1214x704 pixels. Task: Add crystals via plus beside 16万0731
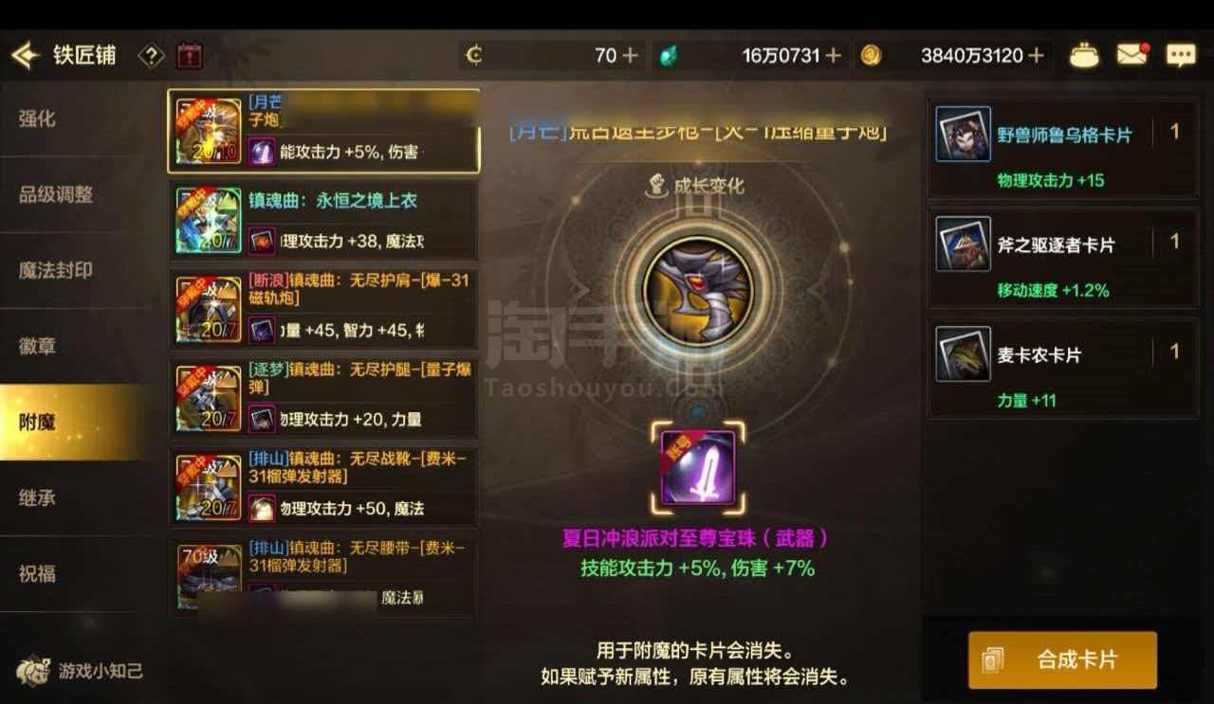tap(833, 56)
